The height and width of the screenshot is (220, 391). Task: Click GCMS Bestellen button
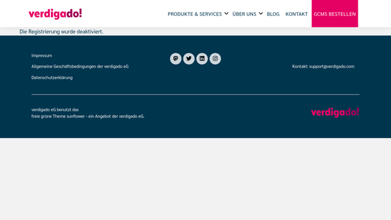(x=335, y=14)
